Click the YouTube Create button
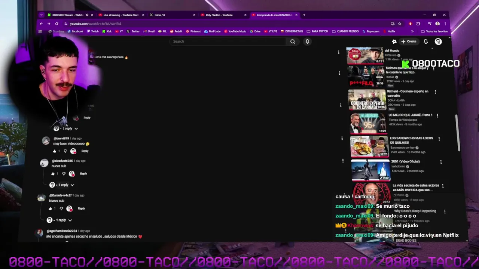Screen dimensions: 479x269 [409, 41]
